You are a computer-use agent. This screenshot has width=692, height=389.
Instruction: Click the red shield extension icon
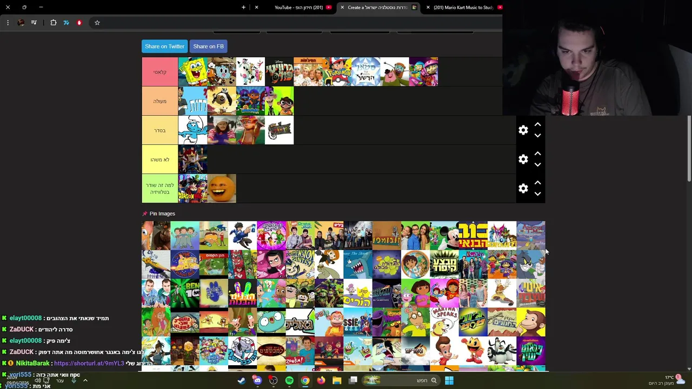coord(79,23)
